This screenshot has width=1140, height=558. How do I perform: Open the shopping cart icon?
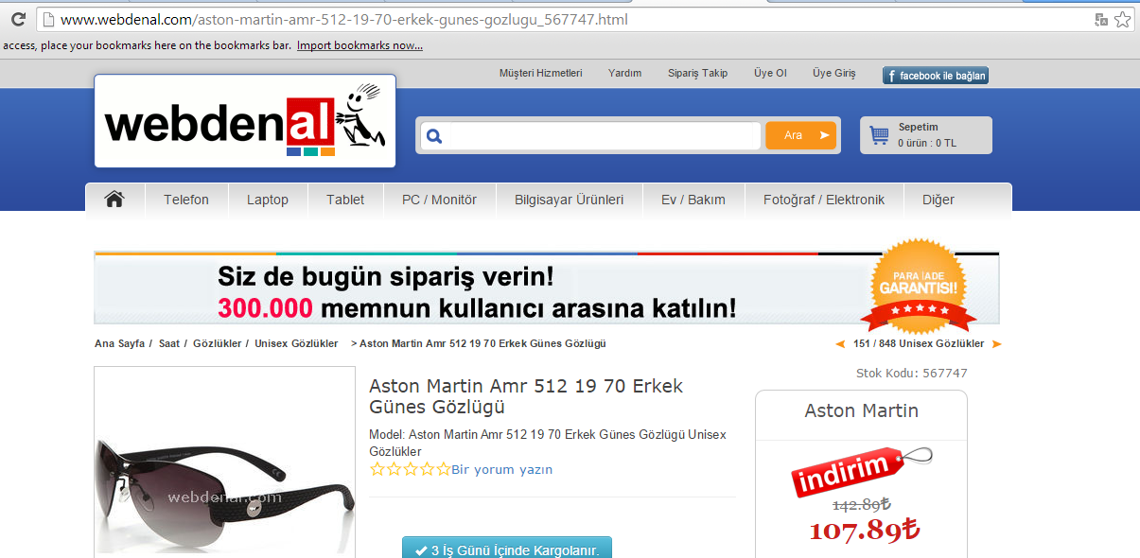[879, 136]
